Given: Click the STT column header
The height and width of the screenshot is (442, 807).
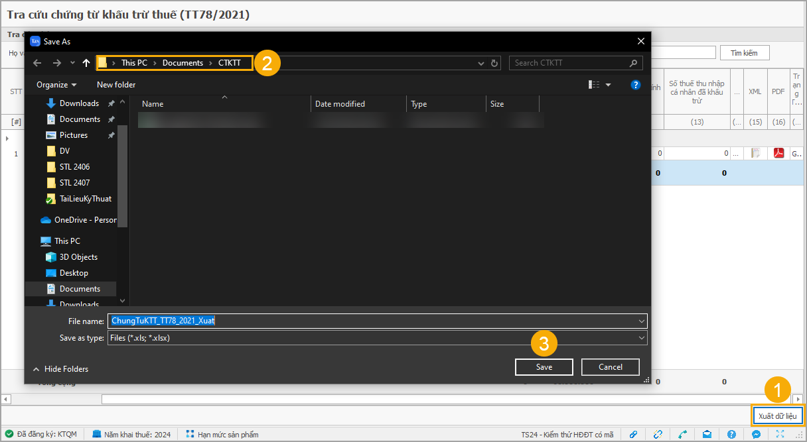Looking at the screenshot, I should coord(16,91).
